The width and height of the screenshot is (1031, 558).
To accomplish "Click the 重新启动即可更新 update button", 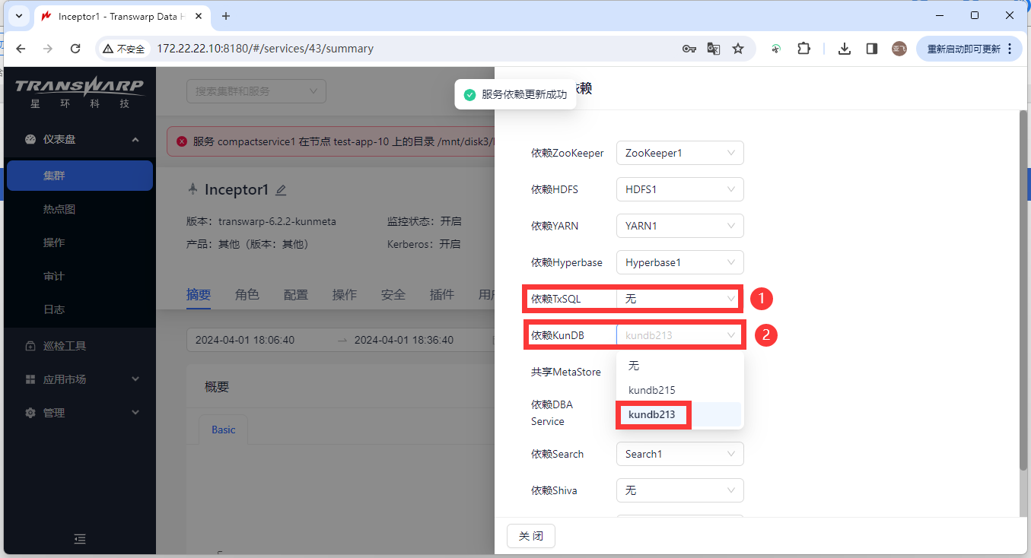I will point(969,49).
